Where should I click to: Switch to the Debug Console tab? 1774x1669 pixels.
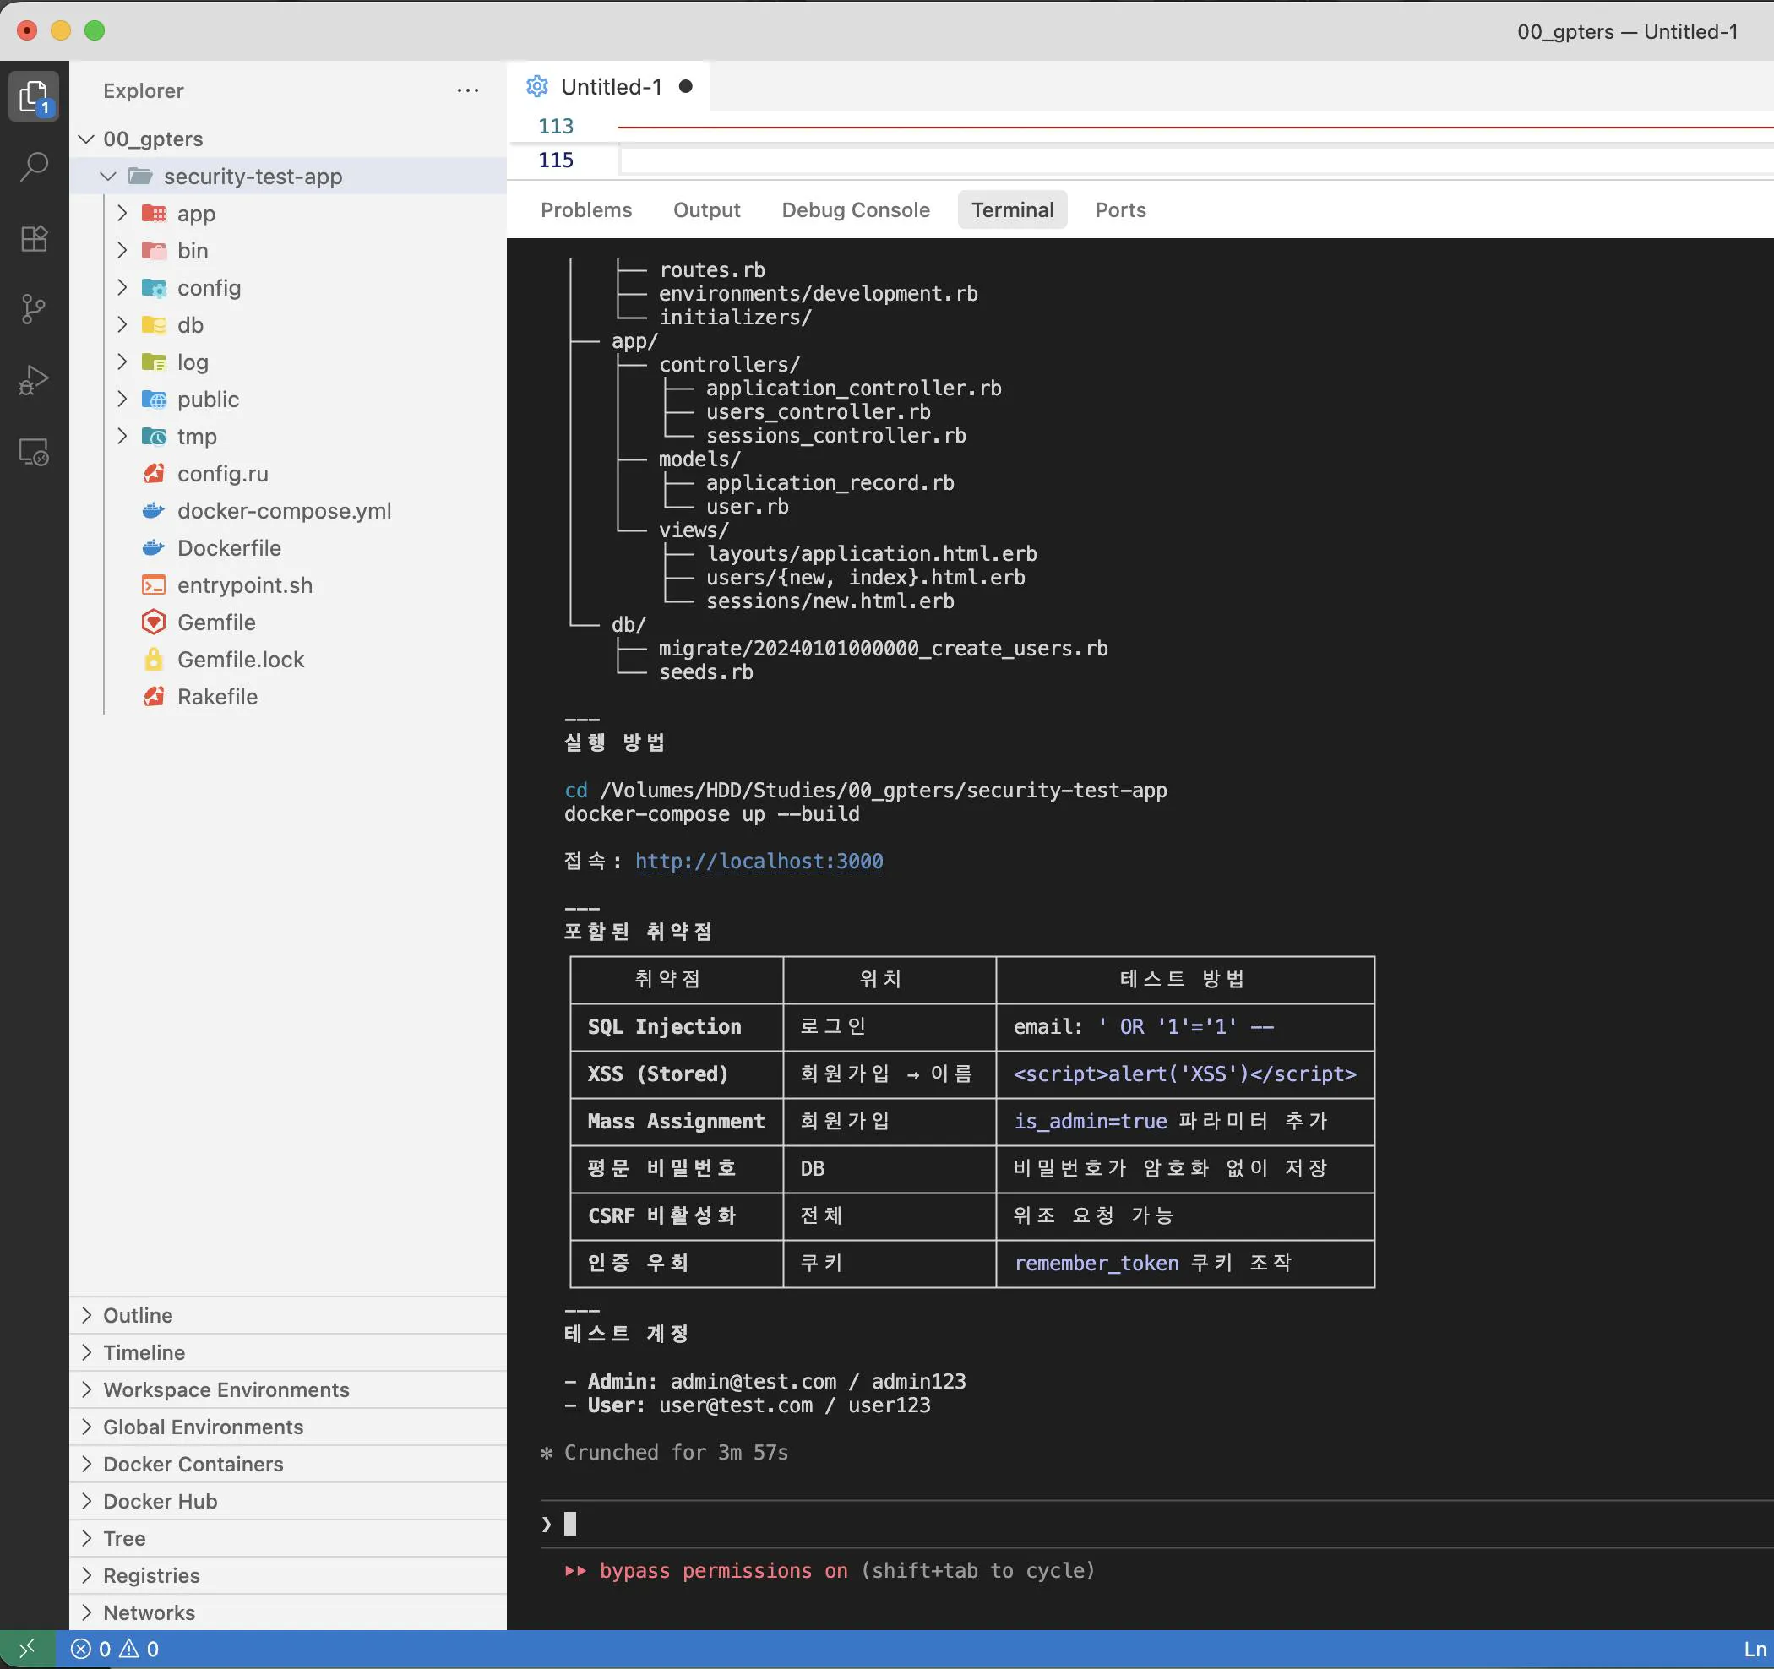click(x=855, y=210)
